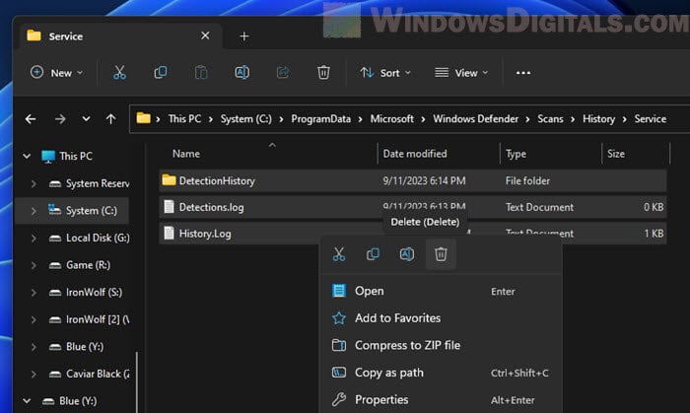This screenshot has height=413, width=690.
Task: Click Rename icon in the context menu
Action: (406, 254)
